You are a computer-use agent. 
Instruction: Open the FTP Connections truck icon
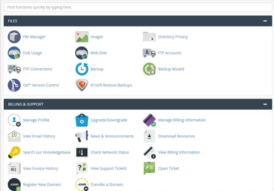tap(14, 69)
